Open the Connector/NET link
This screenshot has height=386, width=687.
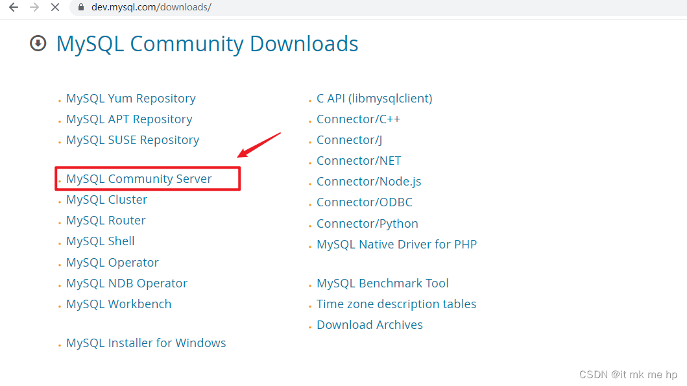point(359,161)
